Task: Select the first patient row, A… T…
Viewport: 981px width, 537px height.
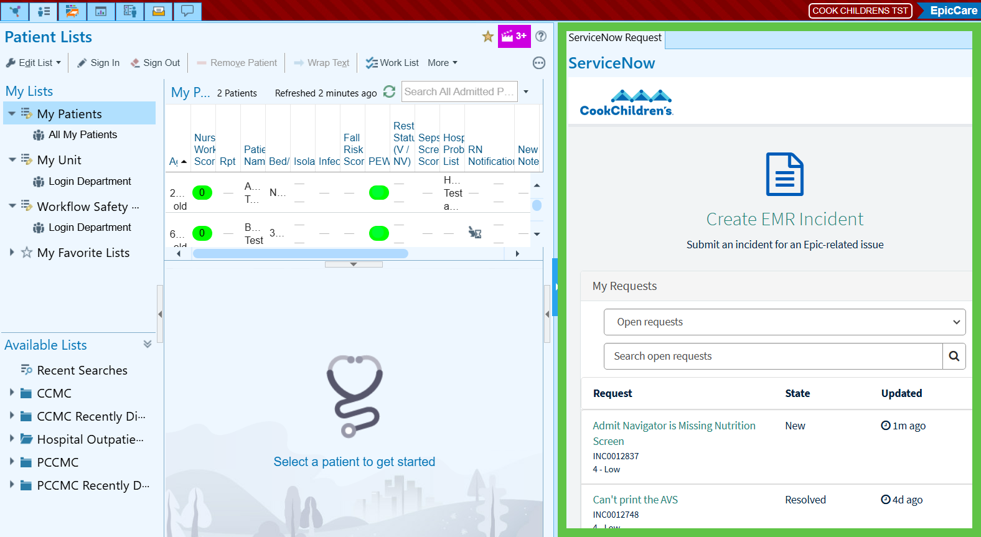Action: [348, 193]
